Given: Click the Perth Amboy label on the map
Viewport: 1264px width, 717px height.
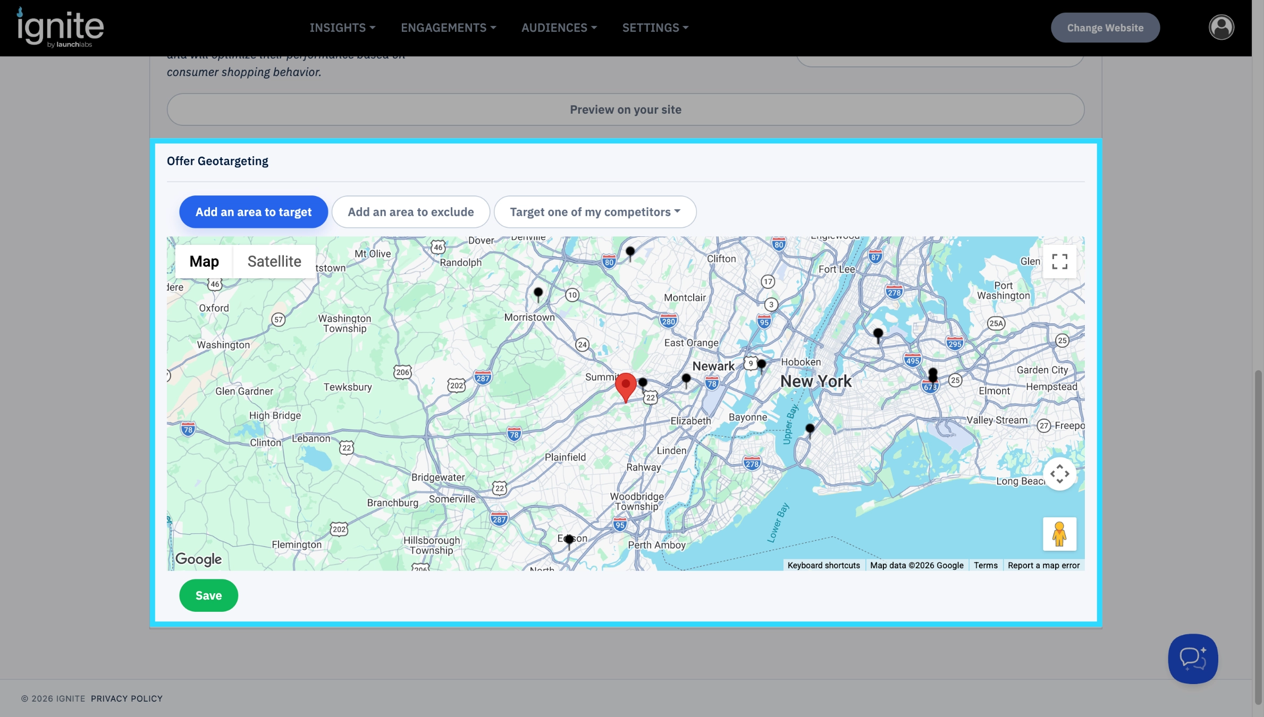Looking at the screenshot, I should point(657,545).
